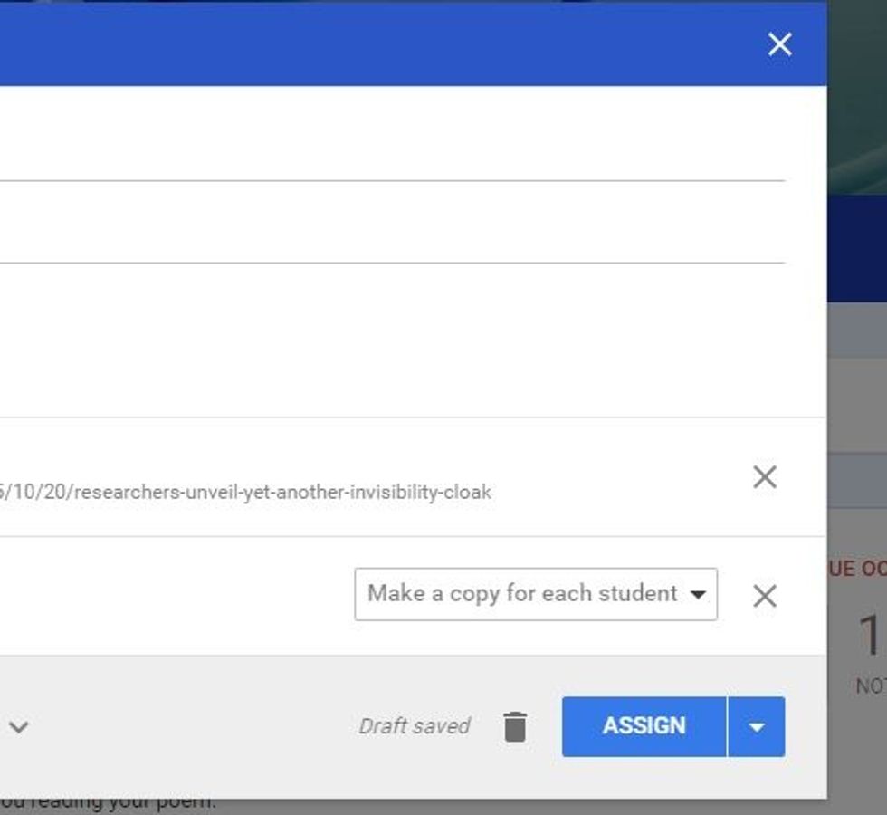Close the assignment dialog with the white X
The height and width of the screenshot is (815, 887).
tap(779, 44)
